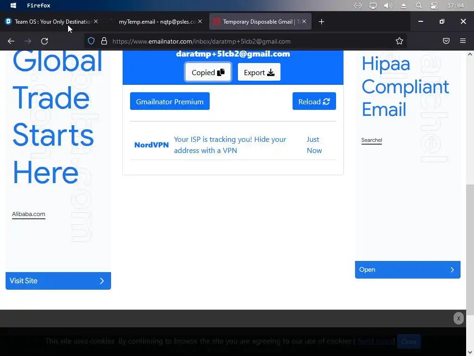Close the Team OS tab
The height and width of the screenshot is (356, 474).
click(x=96, y=21)
